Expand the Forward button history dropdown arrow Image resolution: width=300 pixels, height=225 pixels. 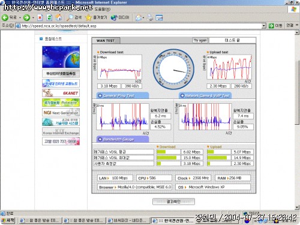[x=33, y=18]
